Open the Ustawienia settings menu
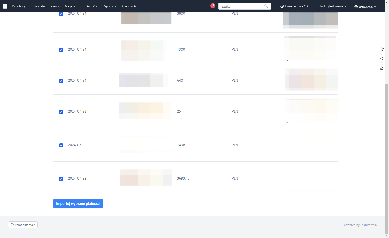Image resolution: width=389 pixels, height=238 pixels. [365, 7]
